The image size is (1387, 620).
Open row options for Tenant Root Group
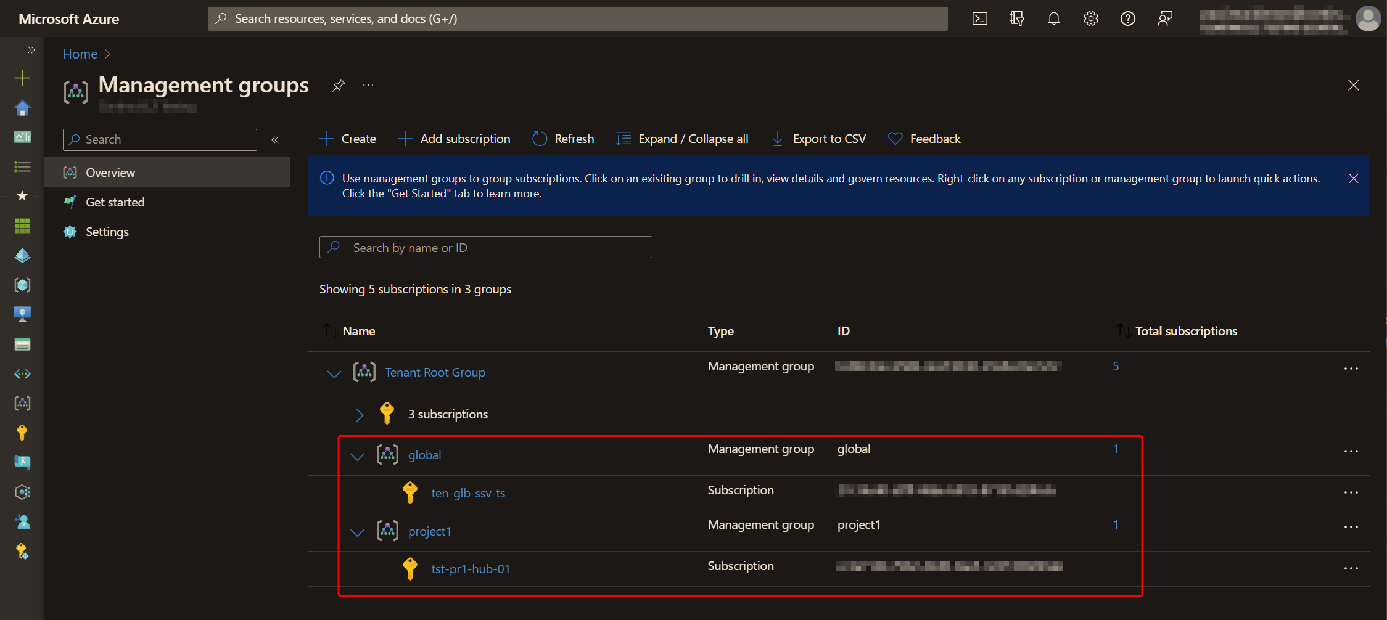1351,369
